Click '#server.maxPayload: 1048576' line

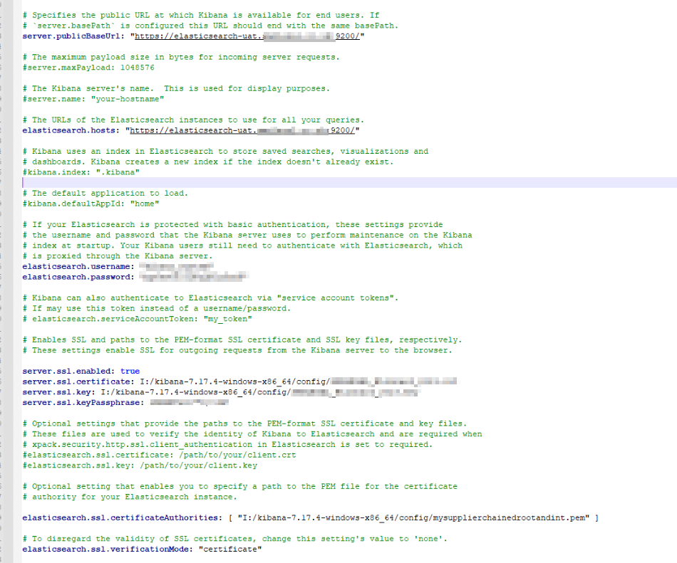click(x=88, y=68)
